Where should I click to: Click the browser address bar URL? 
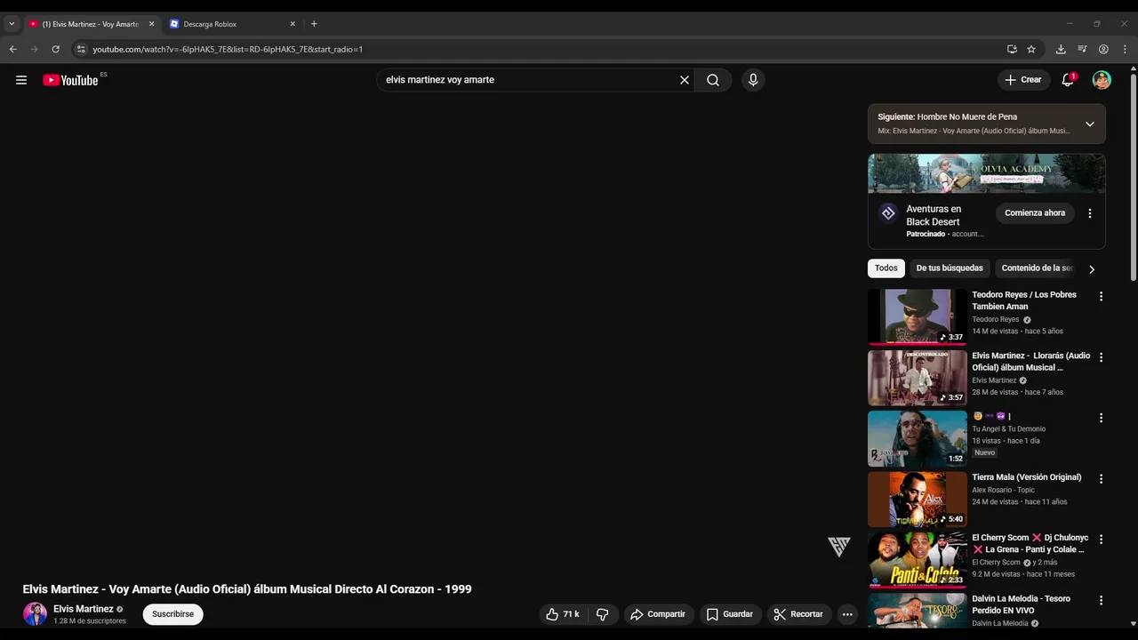click(x=228, y=49)
